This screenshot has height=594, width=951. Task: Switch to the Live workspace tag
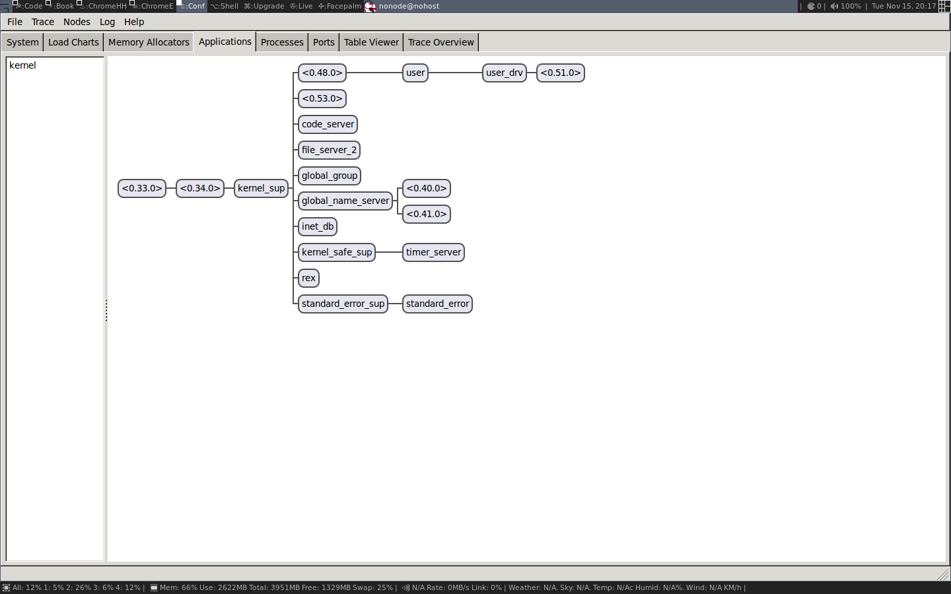[x=301, y=6]
